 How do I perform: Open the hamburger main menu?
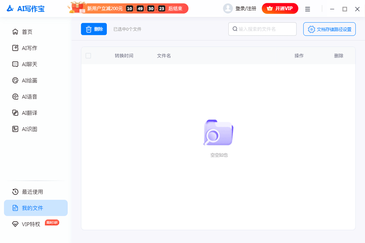308,9
